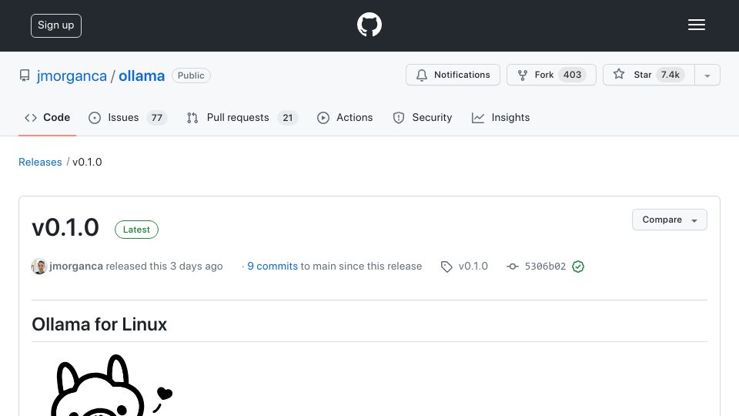The width and height of the screenshot is (739, 416).
Task: Click the green verified signature badge
Action: coord(578,267)
